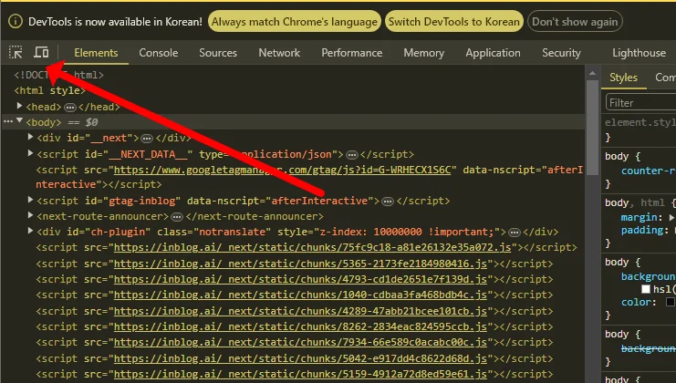The width and height of the screenshot is (676, 383).
Task: Expand the margin shorthand property in Styles
Action: pyautogui.click(x=671, y=218)
